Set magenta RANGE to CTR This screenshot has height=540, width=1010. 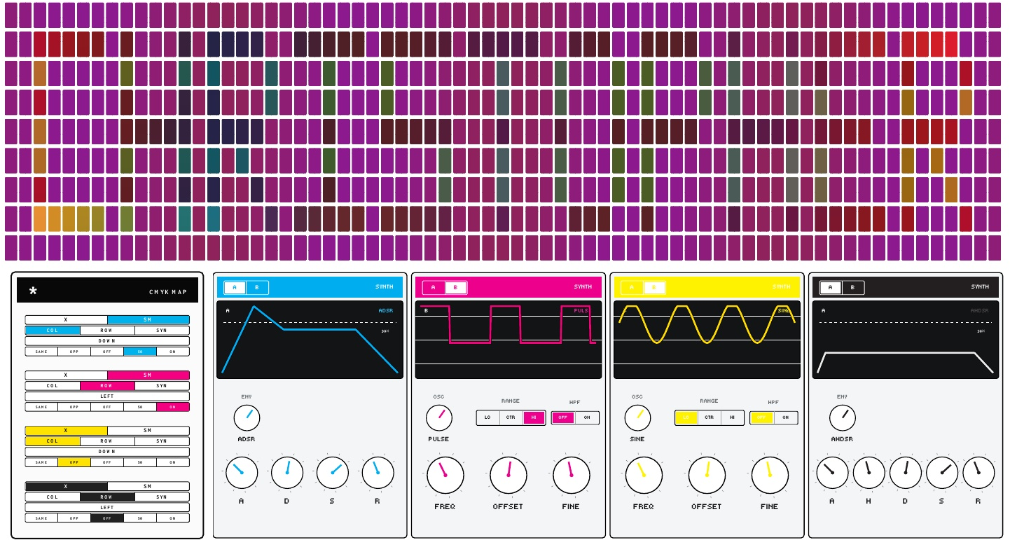tap(511, 417)
